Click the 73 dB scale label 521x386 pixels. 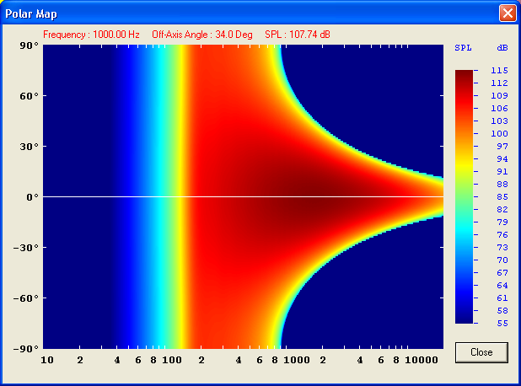[x=502, y=248]
